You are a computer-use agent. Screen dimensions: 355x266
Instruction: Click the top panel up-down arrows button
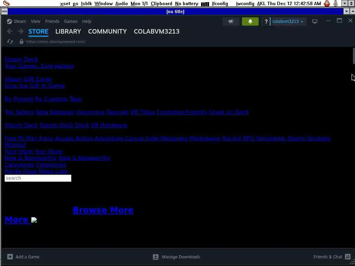tap(351, 3)
